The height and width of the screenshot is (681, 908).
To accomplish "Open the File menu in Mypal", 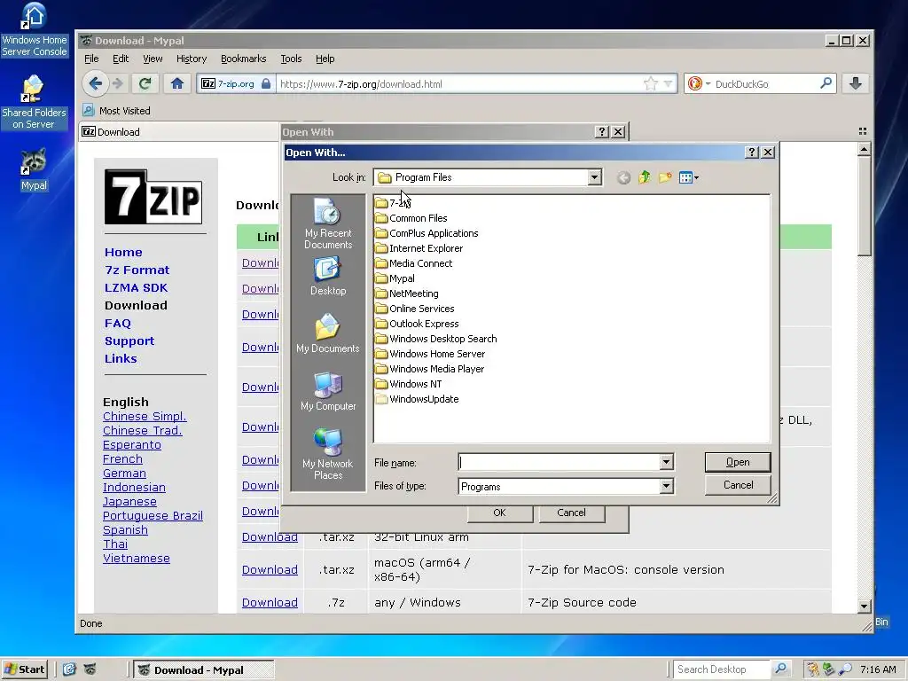I will click(x=91, y=59).
